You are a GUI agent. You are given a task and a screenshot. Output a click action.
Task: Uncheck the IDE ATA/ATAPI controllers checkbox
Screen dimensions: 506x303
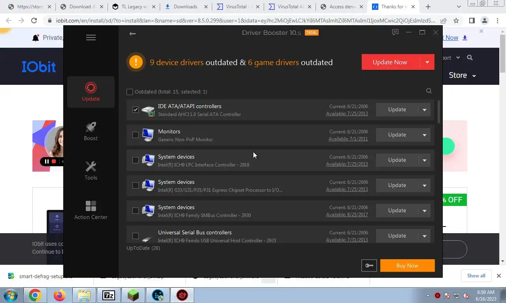point(136,110)
